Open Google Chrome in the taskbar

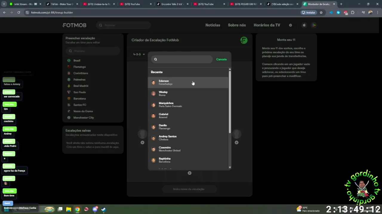tap(77, 209)
